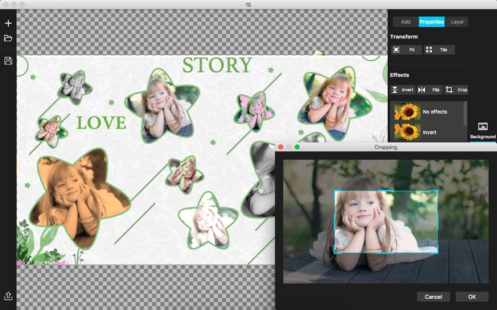Click the effects list scrollbar
The image size is (497, 310).
point(465,114)
